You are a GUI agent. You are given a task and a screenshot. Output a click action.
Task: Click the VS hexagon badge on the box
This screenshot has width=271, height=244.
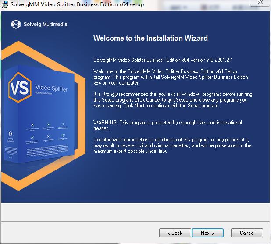20,88
